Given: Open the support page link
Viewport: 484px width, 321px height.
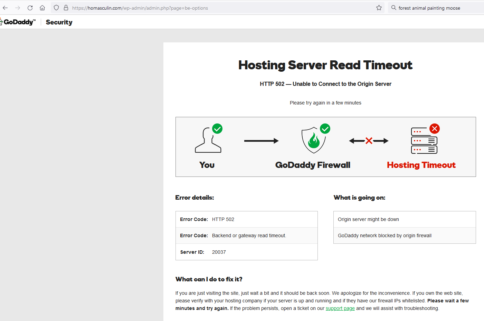Looking at the screenshot, I should [340, 308].
